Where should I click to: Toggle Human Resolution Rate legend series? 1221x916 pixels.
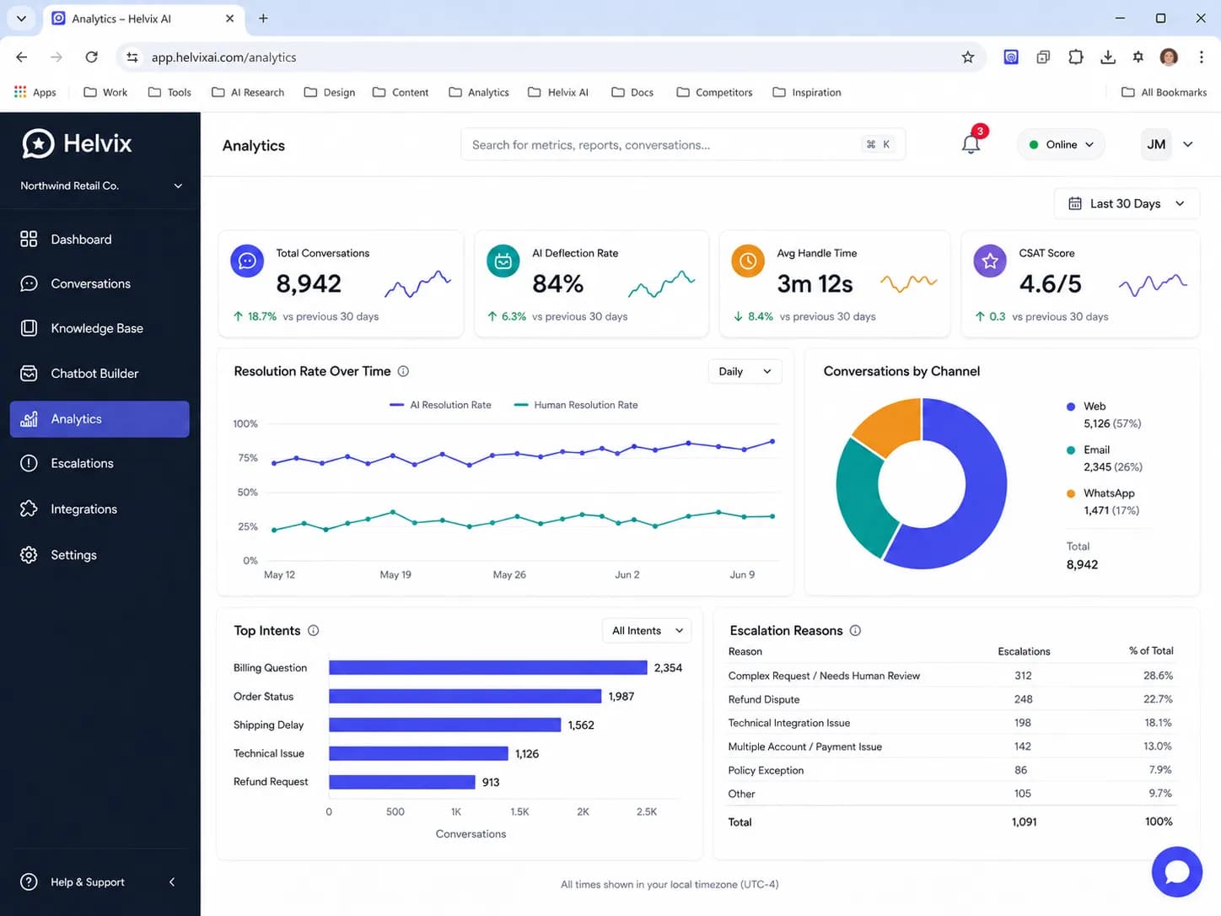(576, 405)
